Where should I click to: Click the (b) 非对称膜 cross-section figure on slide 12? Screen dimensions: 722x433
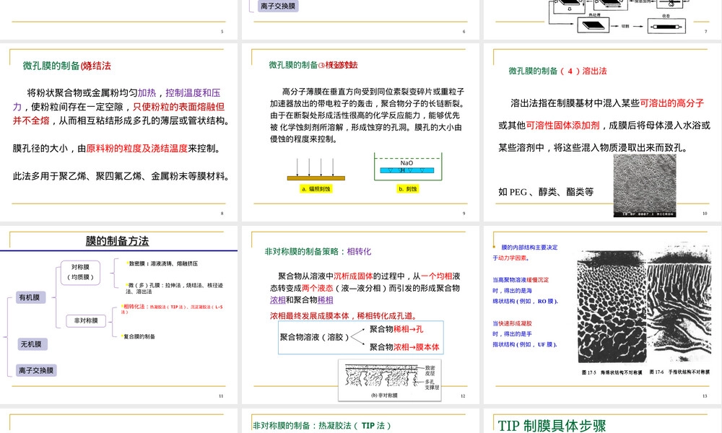pyautogui.click(x=390, y=380)
